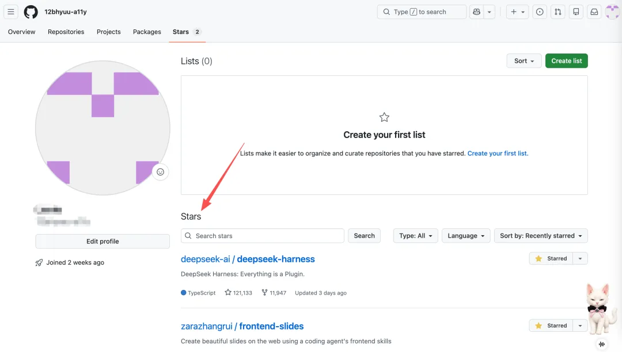This screenshot has height=352, width=622.
Task: Click the white cat desktop pet
Action: (601, 309)
